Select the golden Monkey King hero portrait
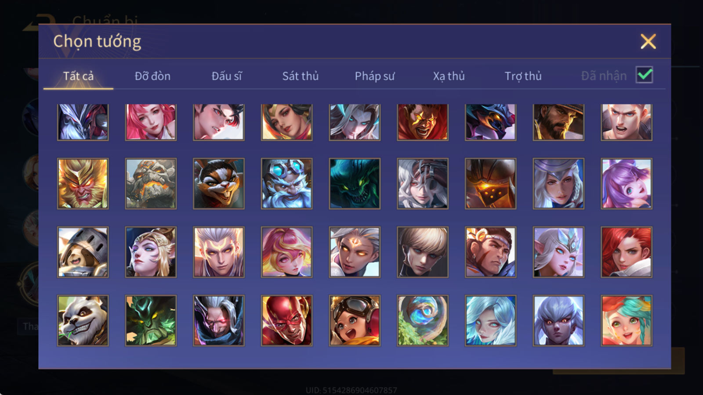The width and height of the screenshot is (703, 395). click(83, 183)
